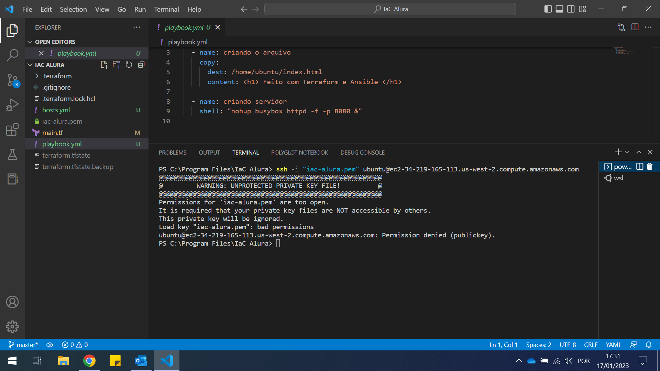Switch to the PROBLEMS tab
660x371 pixels.
173,153
